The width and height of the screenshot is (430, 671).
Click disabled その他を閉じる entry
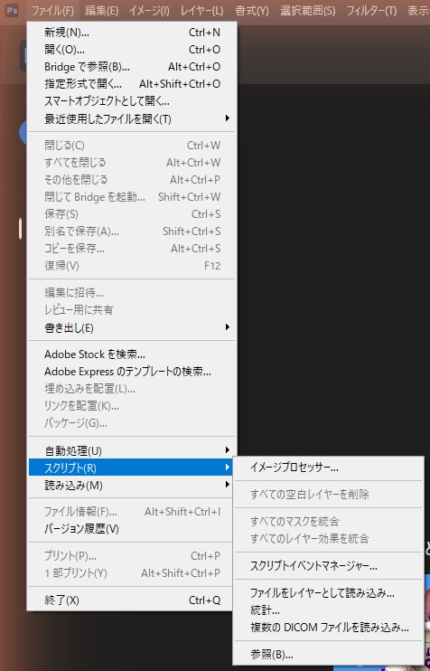point(132,180)
